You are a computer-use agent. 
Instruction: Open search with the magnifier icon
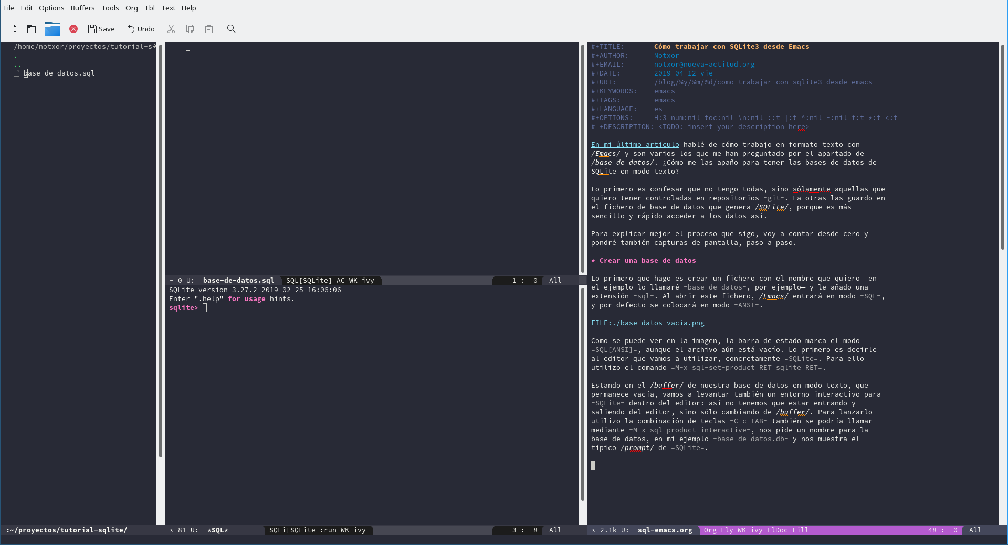(231, 29)
